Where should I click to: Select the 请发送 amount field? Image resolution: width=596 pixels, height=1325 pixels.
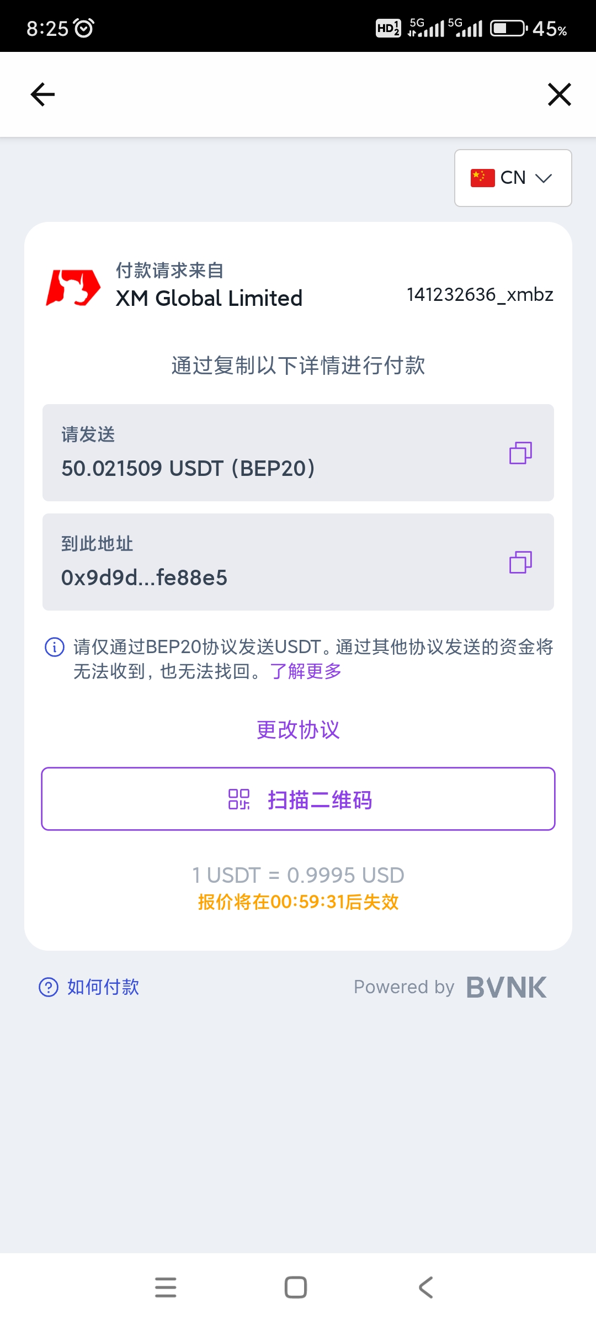click(298, 453)
